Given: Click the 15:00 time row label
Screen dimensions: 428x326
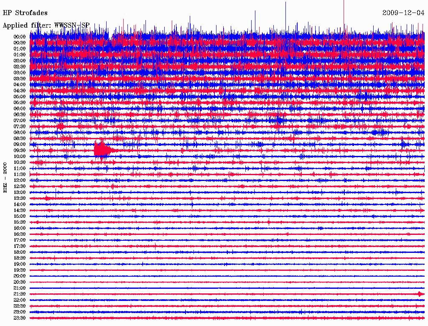Looking at the screenshot, I should click(x=20, y=216).
